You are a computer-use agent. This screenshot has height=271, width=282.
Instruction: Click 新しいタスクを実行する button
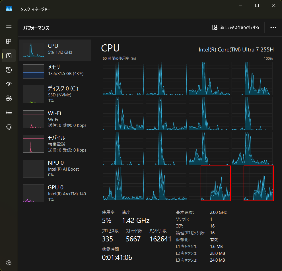[x=236, y=28]
